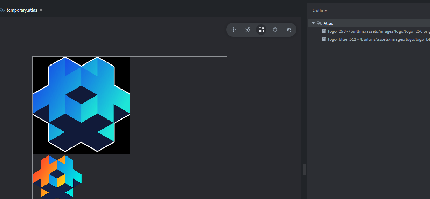This screenshot has height=199, width=430.
Task: Click the small orange-blue logo image in atlas
Action: pyautogui.click(x=57, y=176)
